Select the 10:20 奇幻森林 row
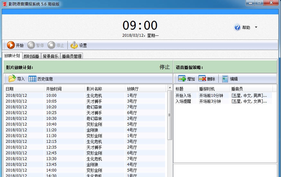Screen dimensions: 281x177 pyautogui.click(x=84, y=107)
